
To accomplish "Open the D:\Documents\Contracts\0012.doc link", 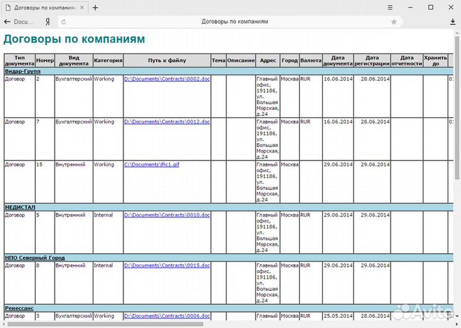I will point(166,121).
